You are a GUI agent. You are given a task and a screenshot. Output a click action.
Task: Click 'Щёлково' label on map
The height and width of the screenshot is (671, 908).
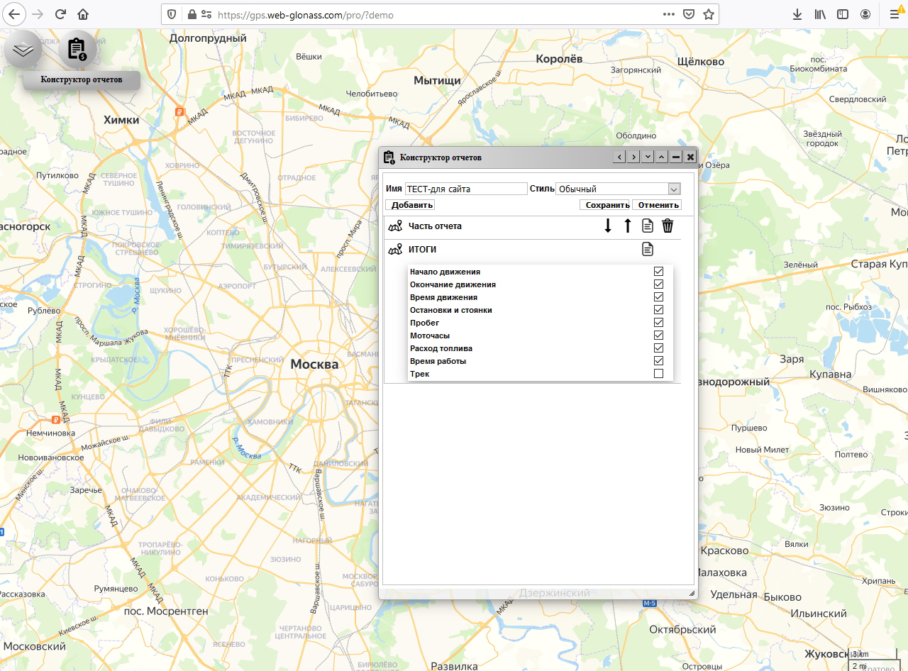pyautogui.click(x=700, y=60)
